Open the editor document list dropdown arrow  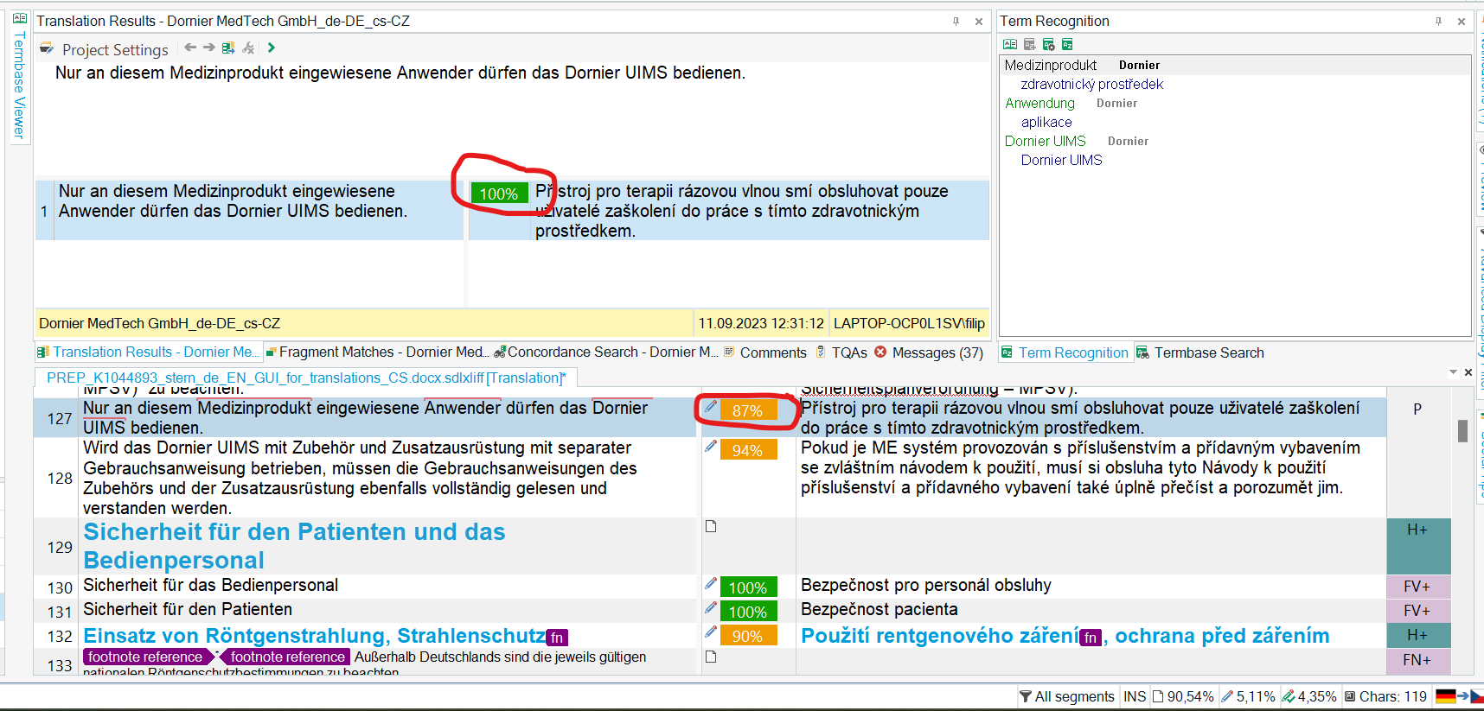tap(1453, 372)
